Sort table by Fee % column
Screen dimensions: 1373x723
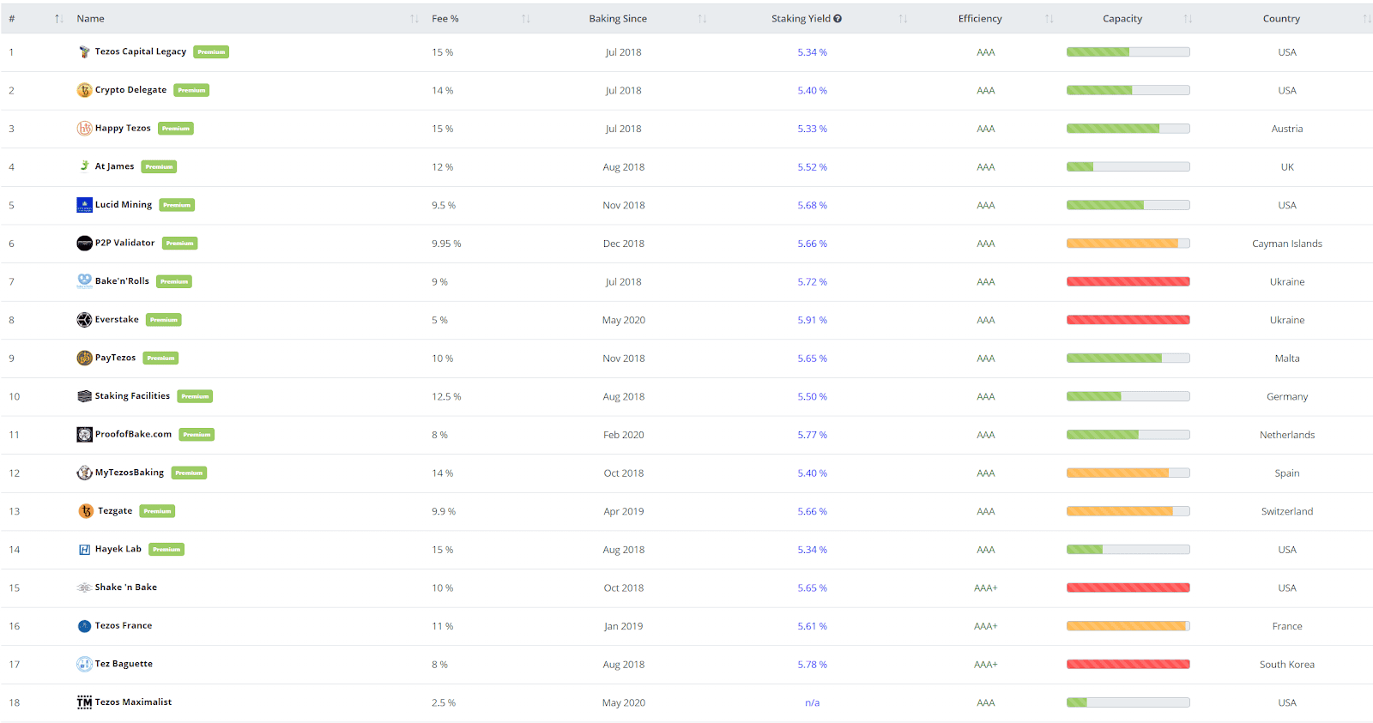click(445, 19)
